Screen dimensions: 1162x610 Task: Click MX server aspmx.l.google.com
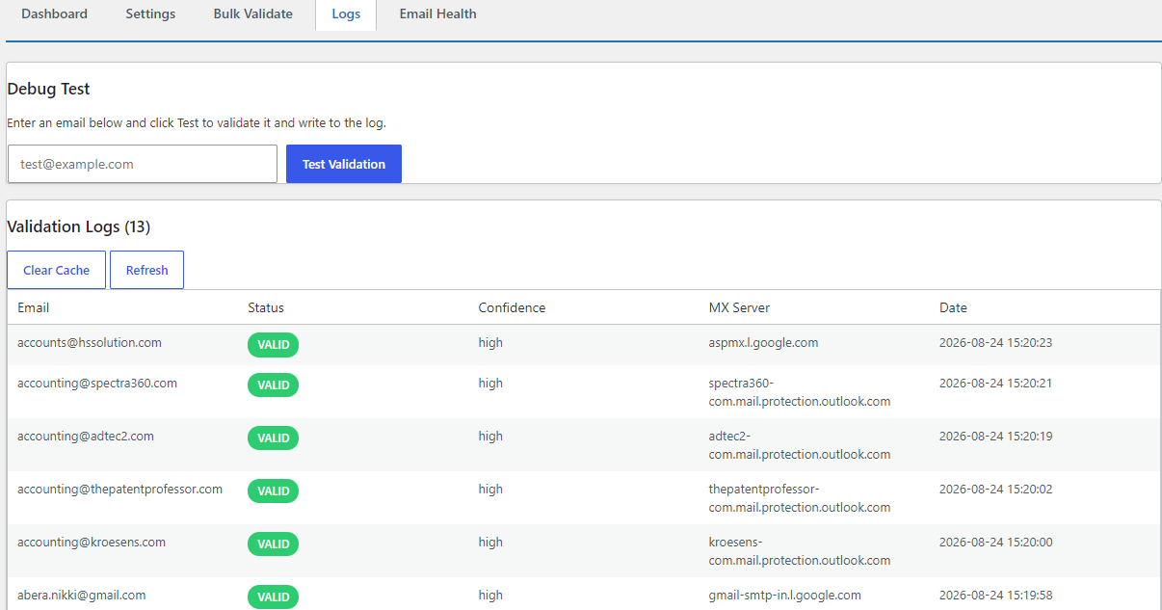coord(763,342)
